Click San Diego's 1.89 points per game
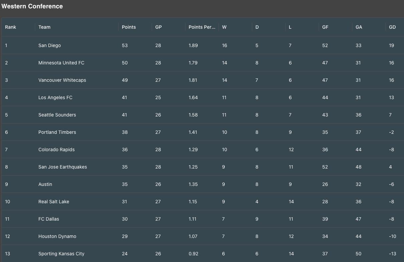Viewport: 404px width, 262px height. coord(193,45)
